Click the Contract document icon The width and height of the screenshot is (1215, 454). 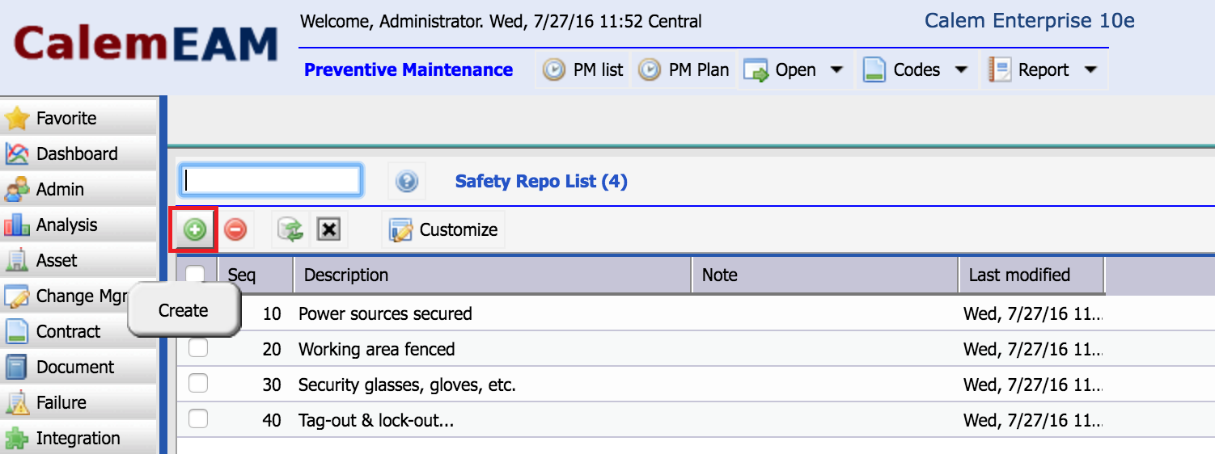17,331
